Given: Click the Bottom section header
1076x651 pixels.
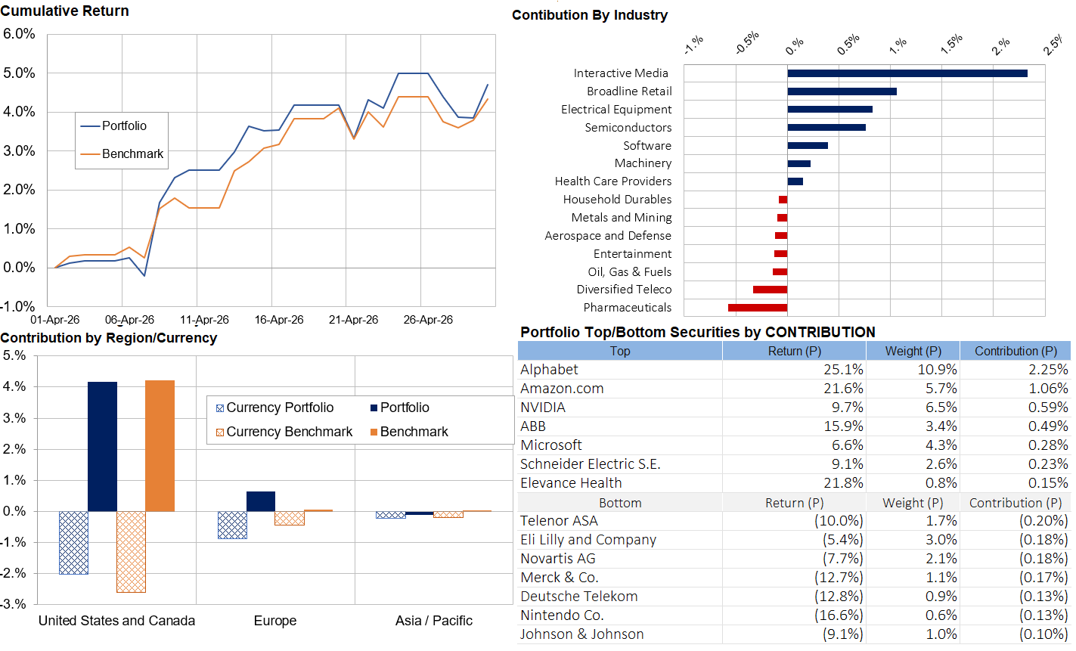Looking at the screenshot, I should pos(620,503).
